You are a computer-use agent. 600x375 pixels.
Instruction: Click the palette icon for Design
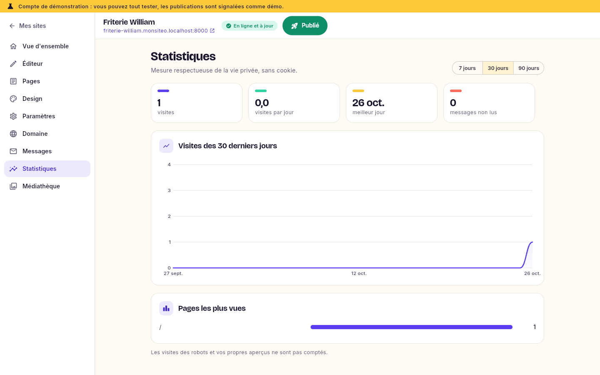(13, 99)
